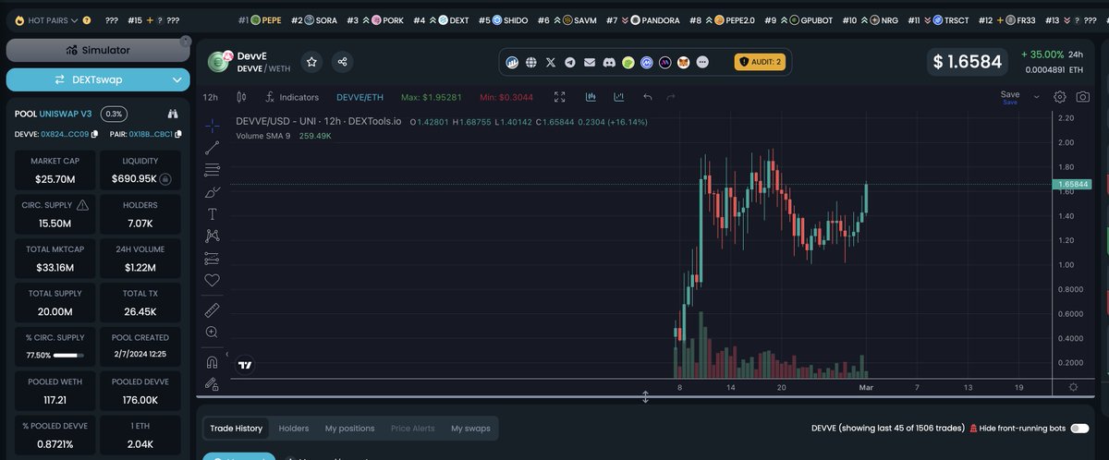This screenshot has height=460, width=1109.
Task: Switch to the Holders tab
Action: click(x=294, y=428)
